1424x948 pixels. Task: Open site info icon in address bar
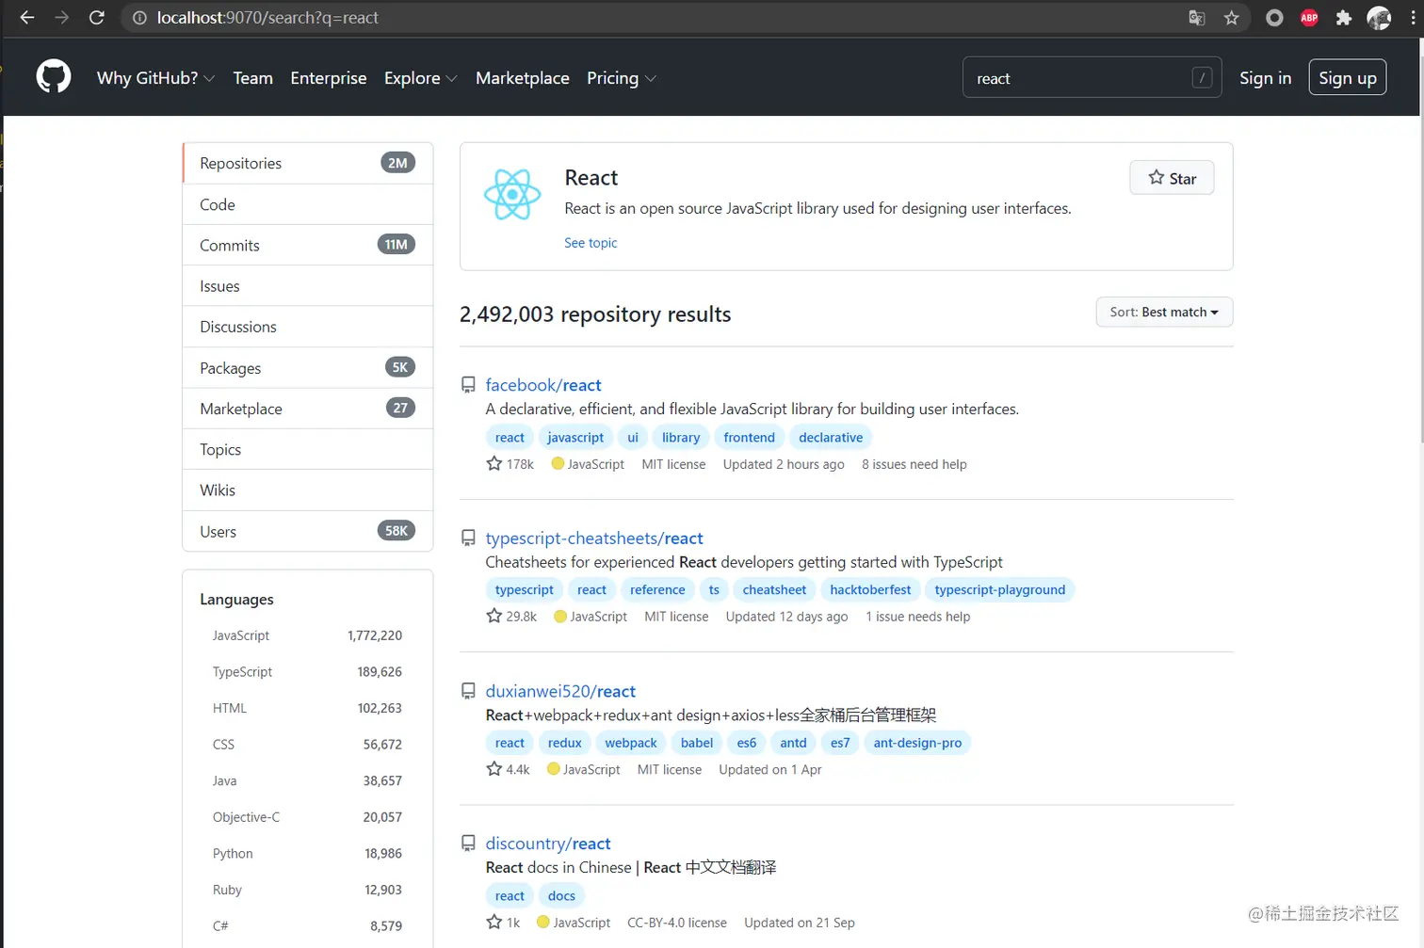[139, 18]
